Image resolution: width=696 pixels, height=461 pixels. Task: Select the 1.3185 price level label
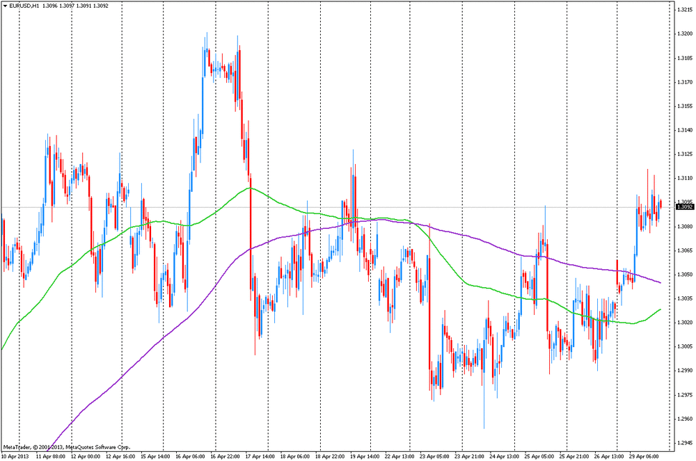[685, 58]
